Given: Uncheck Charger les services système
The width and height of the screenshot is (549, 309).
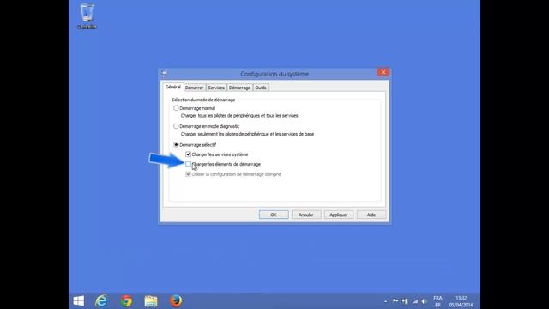Looking at the screenshot, I should (x=189, y=154).
